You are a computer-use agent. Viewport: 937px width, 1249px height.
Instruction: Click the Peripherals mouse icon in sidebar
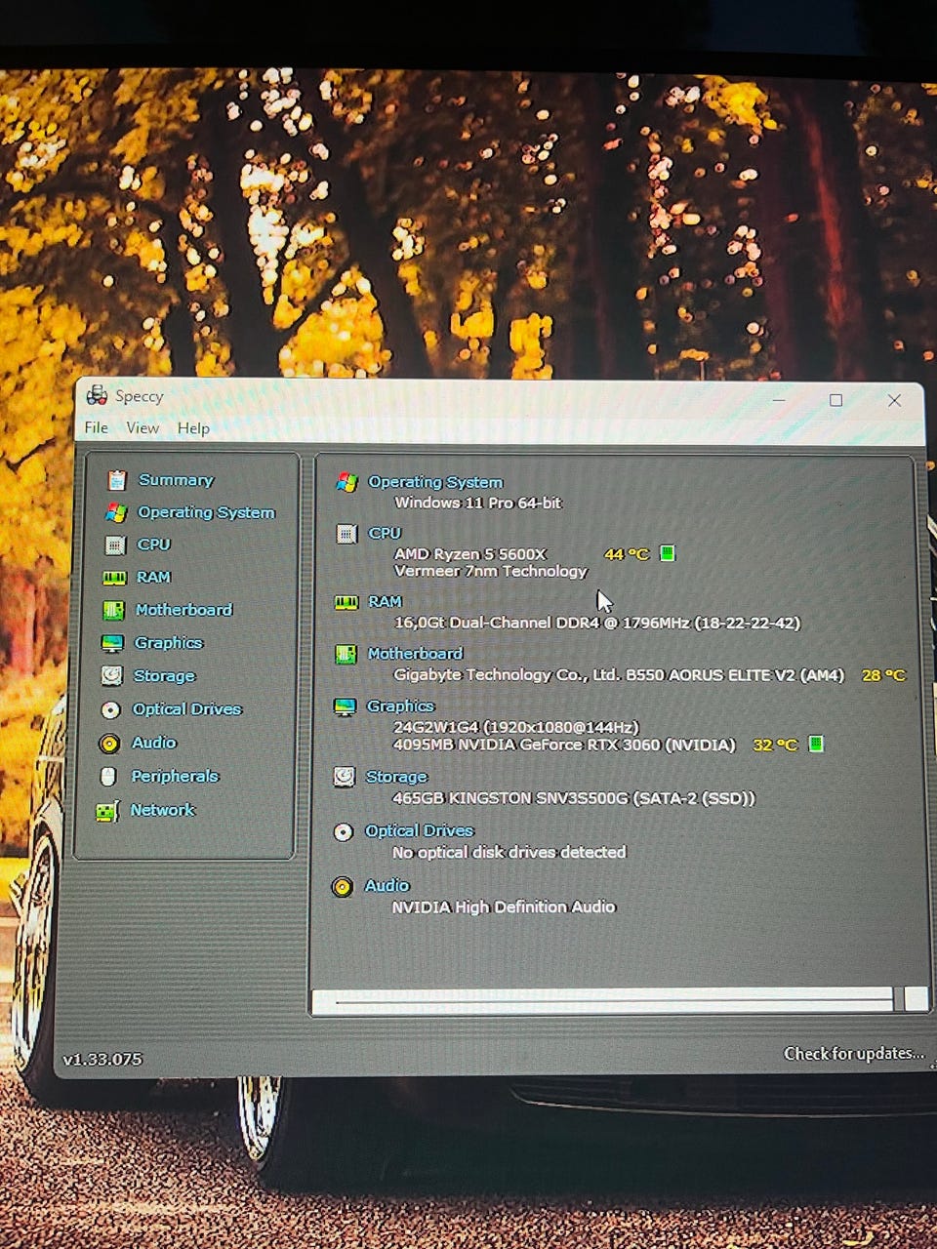(108, 777)
